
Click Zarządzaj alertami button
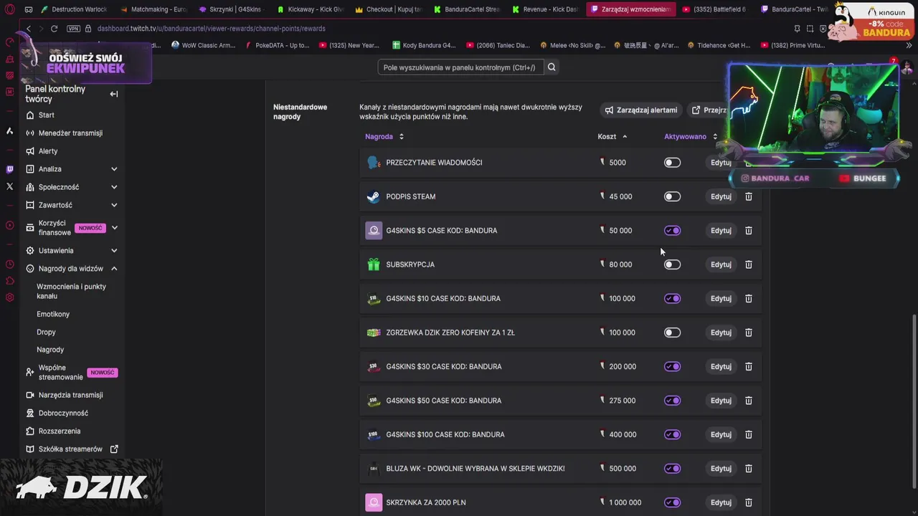641,110
